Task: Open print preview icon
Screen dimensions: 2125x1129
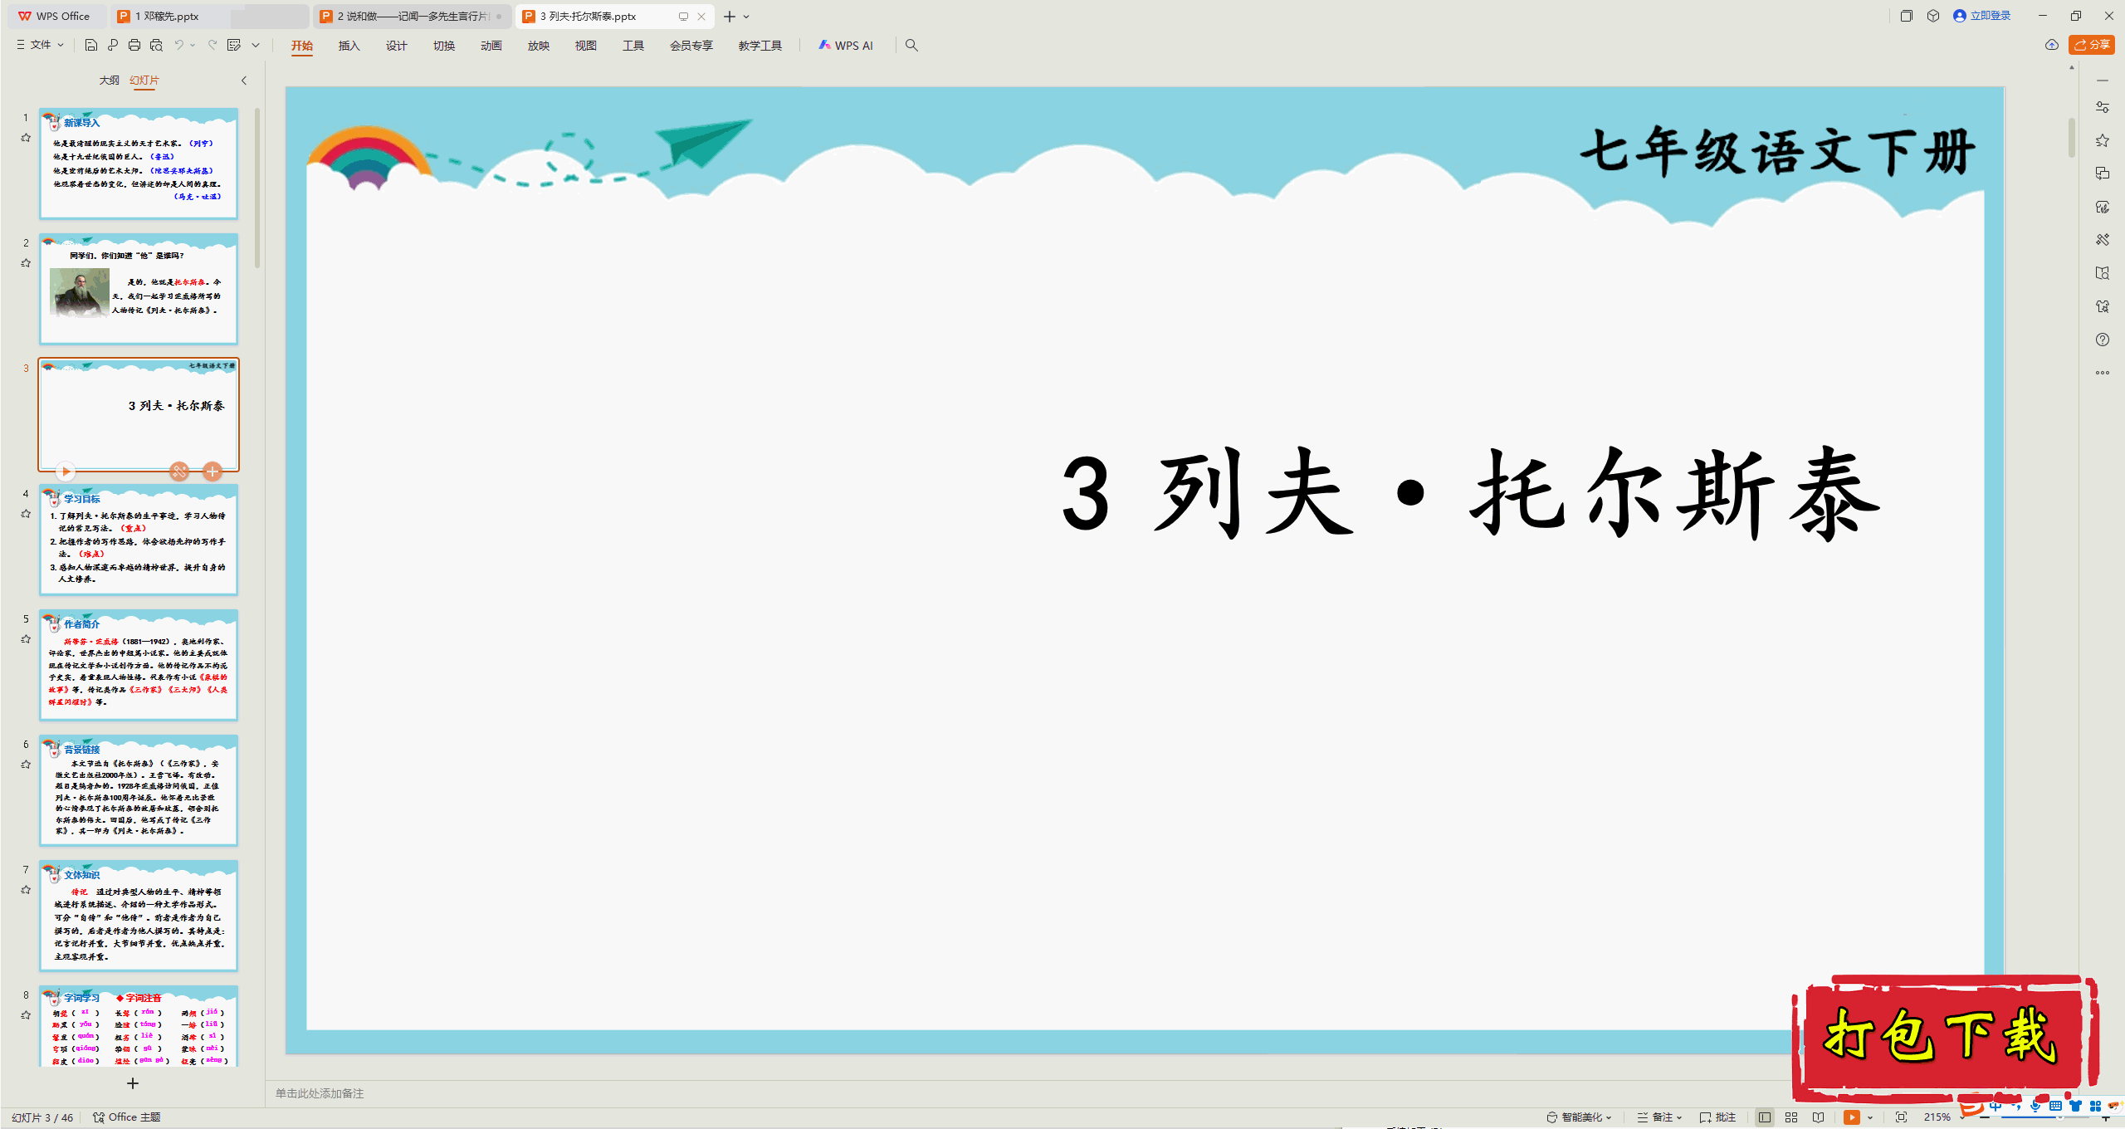Action: tap(156, 45)
